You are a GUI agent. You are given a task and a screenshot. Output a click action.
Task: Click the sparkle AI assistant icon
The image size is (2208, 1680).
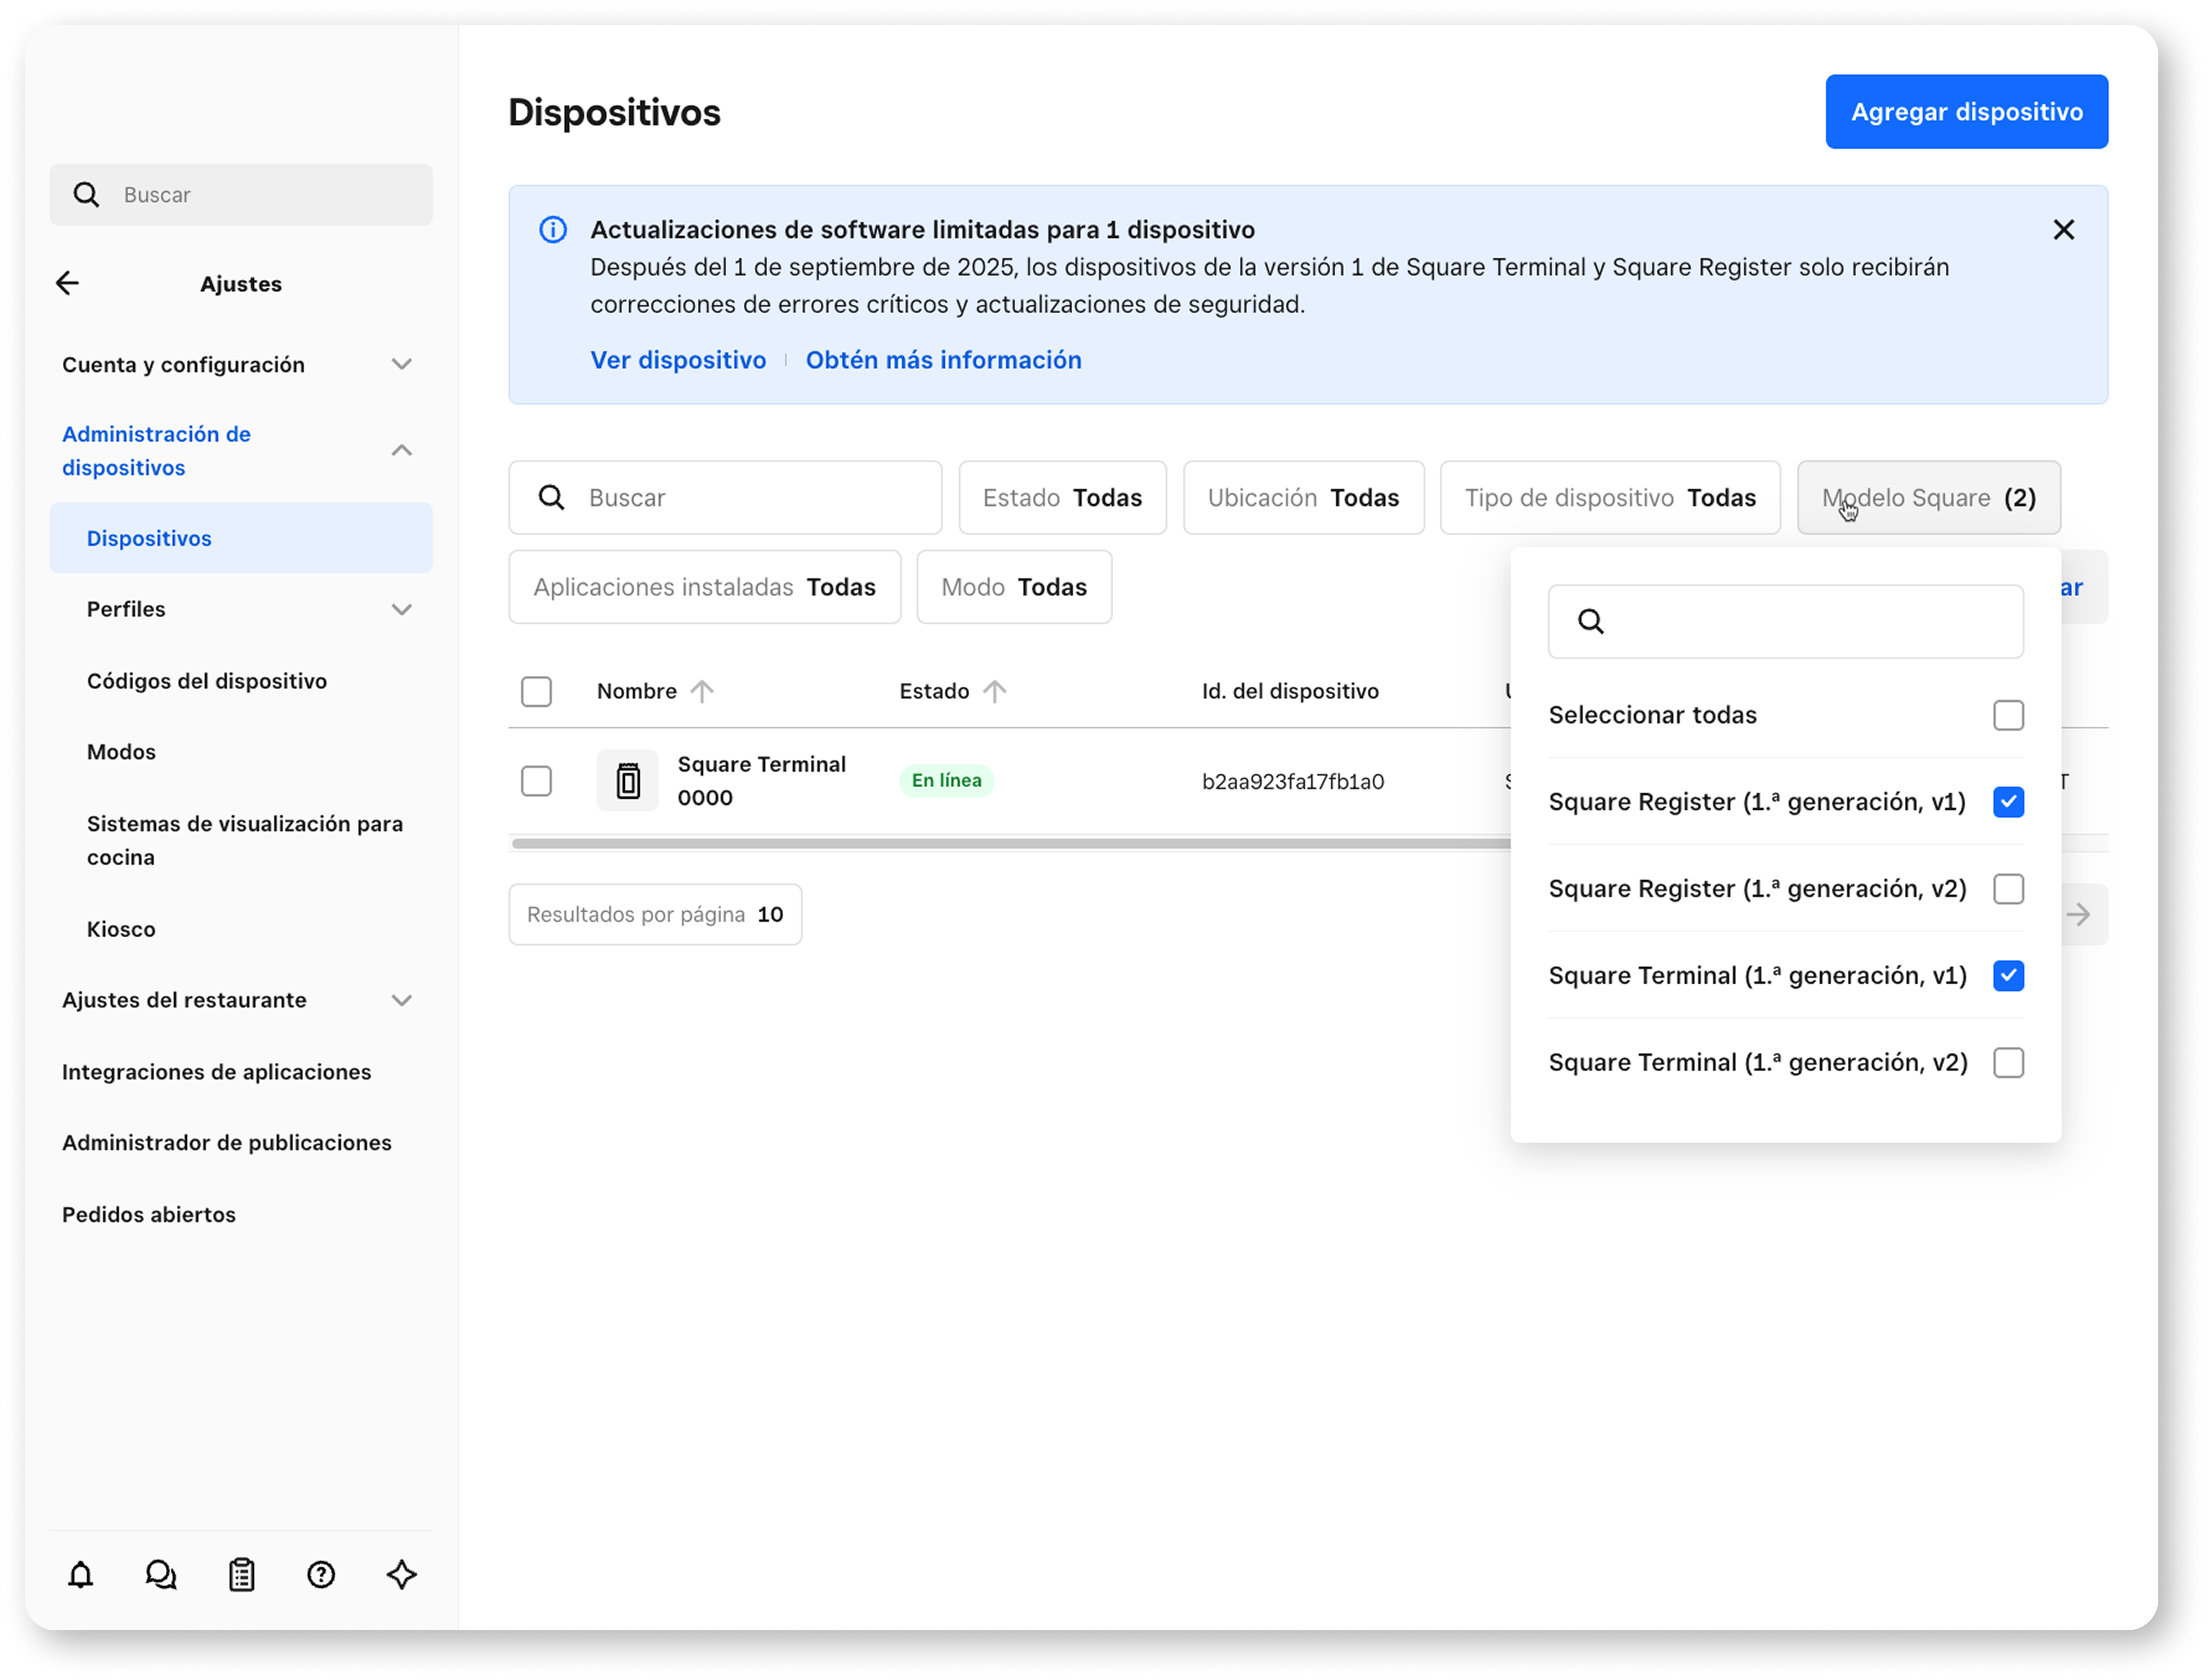(x=402, y=1575)
